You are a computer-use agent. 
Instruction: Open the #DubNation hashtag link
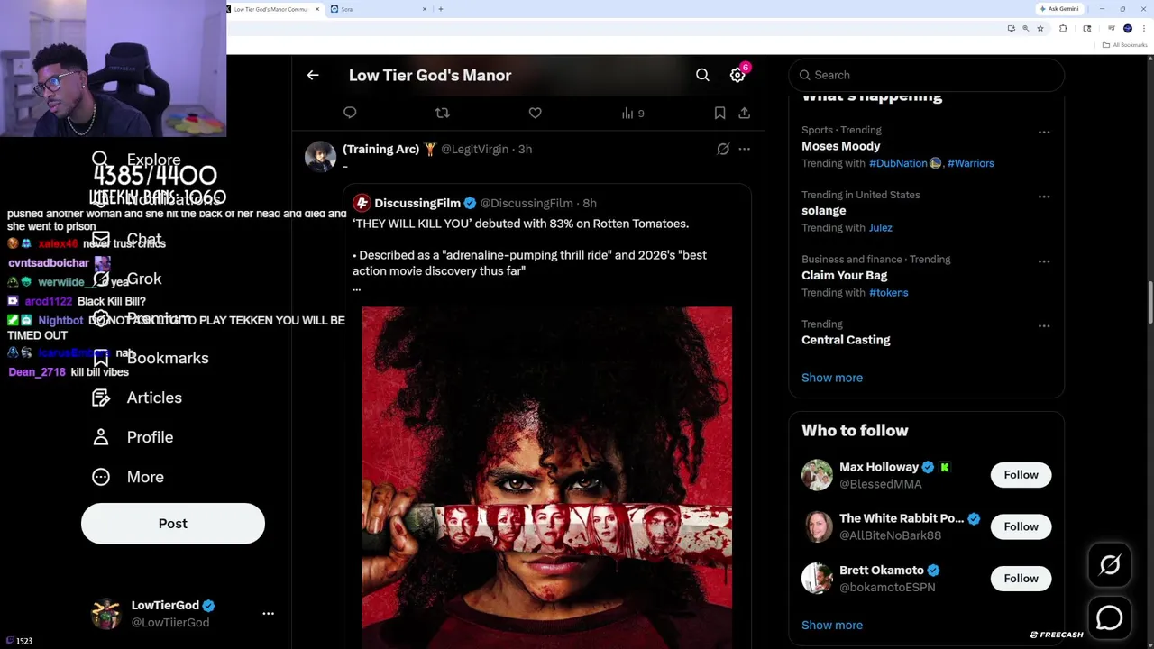tap(898, 163)
